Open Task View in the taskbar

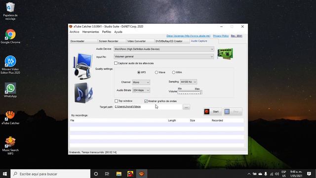tap(107, 174)
